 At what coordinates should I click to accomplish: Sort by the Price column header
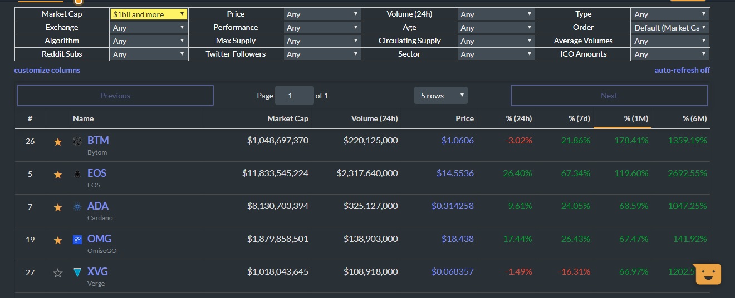pyautogui.click(x=464, y=118)
